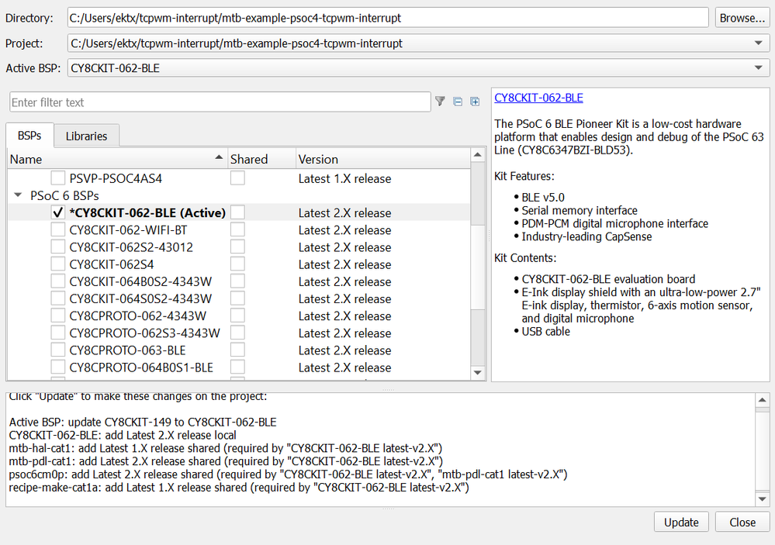Check the CY8CPROTO-064B0S1-BLE checkbox
775x545 pixels.
click(x=58, y=367)
